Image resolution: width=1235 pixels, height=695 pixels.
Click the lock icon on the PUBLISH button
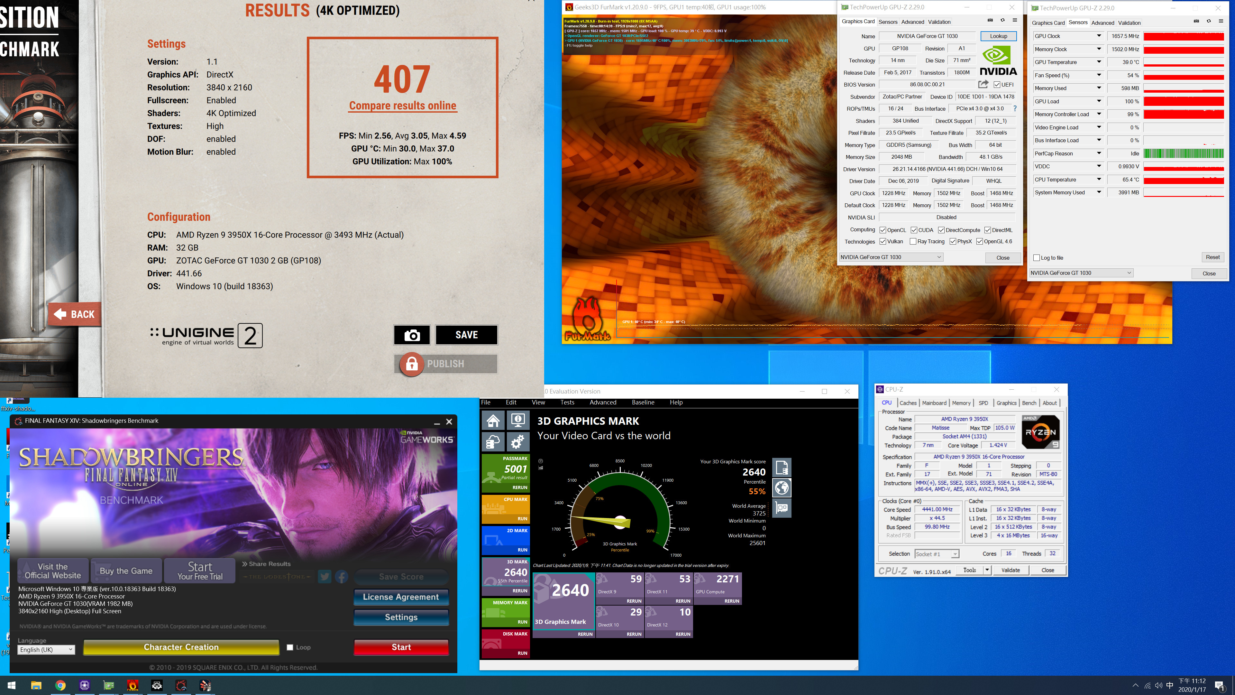pyautogui.click(x=411, y=364)
